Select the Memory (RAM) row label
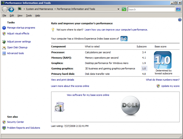Image resolution: width=183 pixels, height=139 pixels. (61, 58)
